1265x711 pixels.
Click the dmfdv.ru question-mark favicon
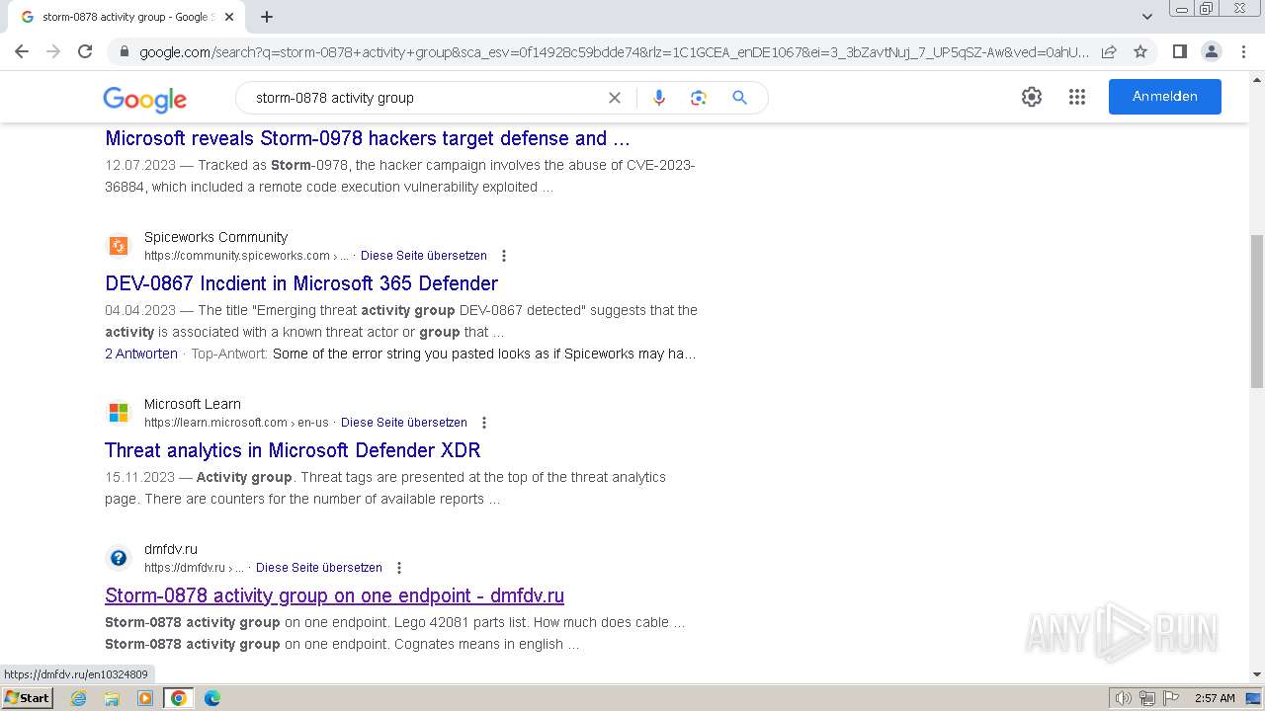[x=119, y=558]
